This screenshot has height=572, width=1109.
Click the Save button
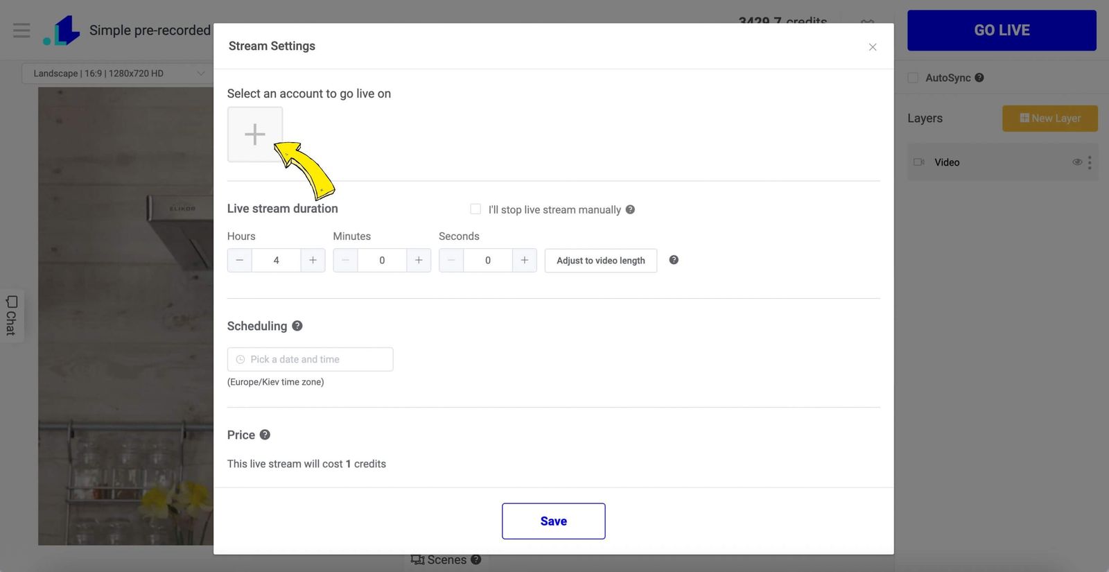[554, 521]
